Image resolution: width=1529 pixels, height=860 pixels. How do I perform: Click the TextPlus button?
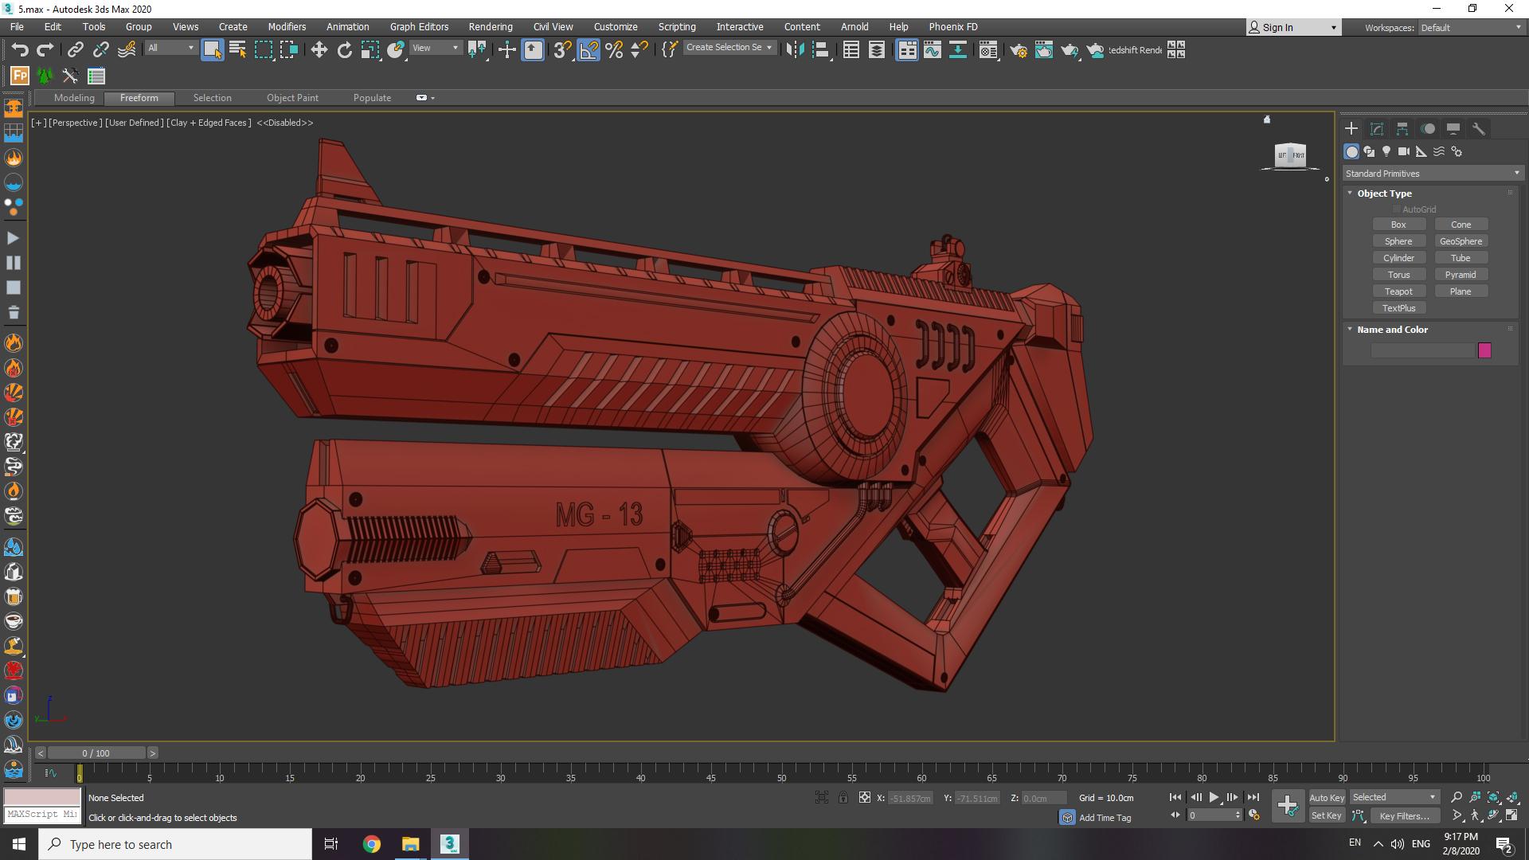[1398, 308]
